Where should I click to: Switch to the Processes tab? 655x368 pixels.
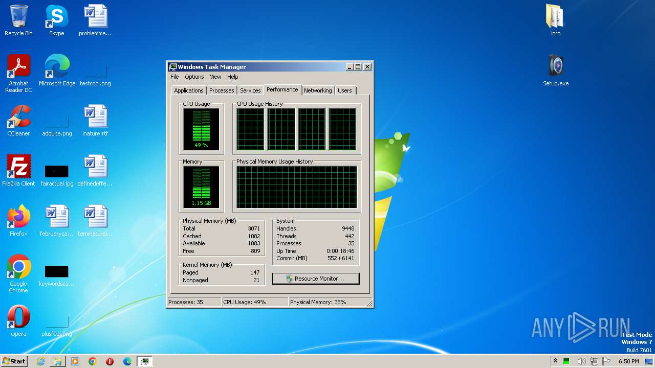[x=222, y=90]
